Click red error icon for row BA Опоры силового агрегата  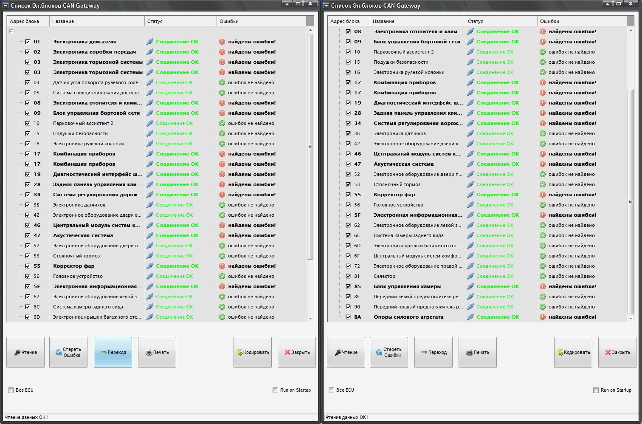pos(543,317)
